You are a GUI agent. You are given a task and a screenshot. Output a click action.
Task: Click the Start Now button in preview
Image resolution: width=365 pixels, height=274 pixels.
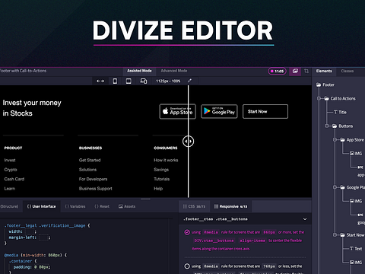click(265, 111)
